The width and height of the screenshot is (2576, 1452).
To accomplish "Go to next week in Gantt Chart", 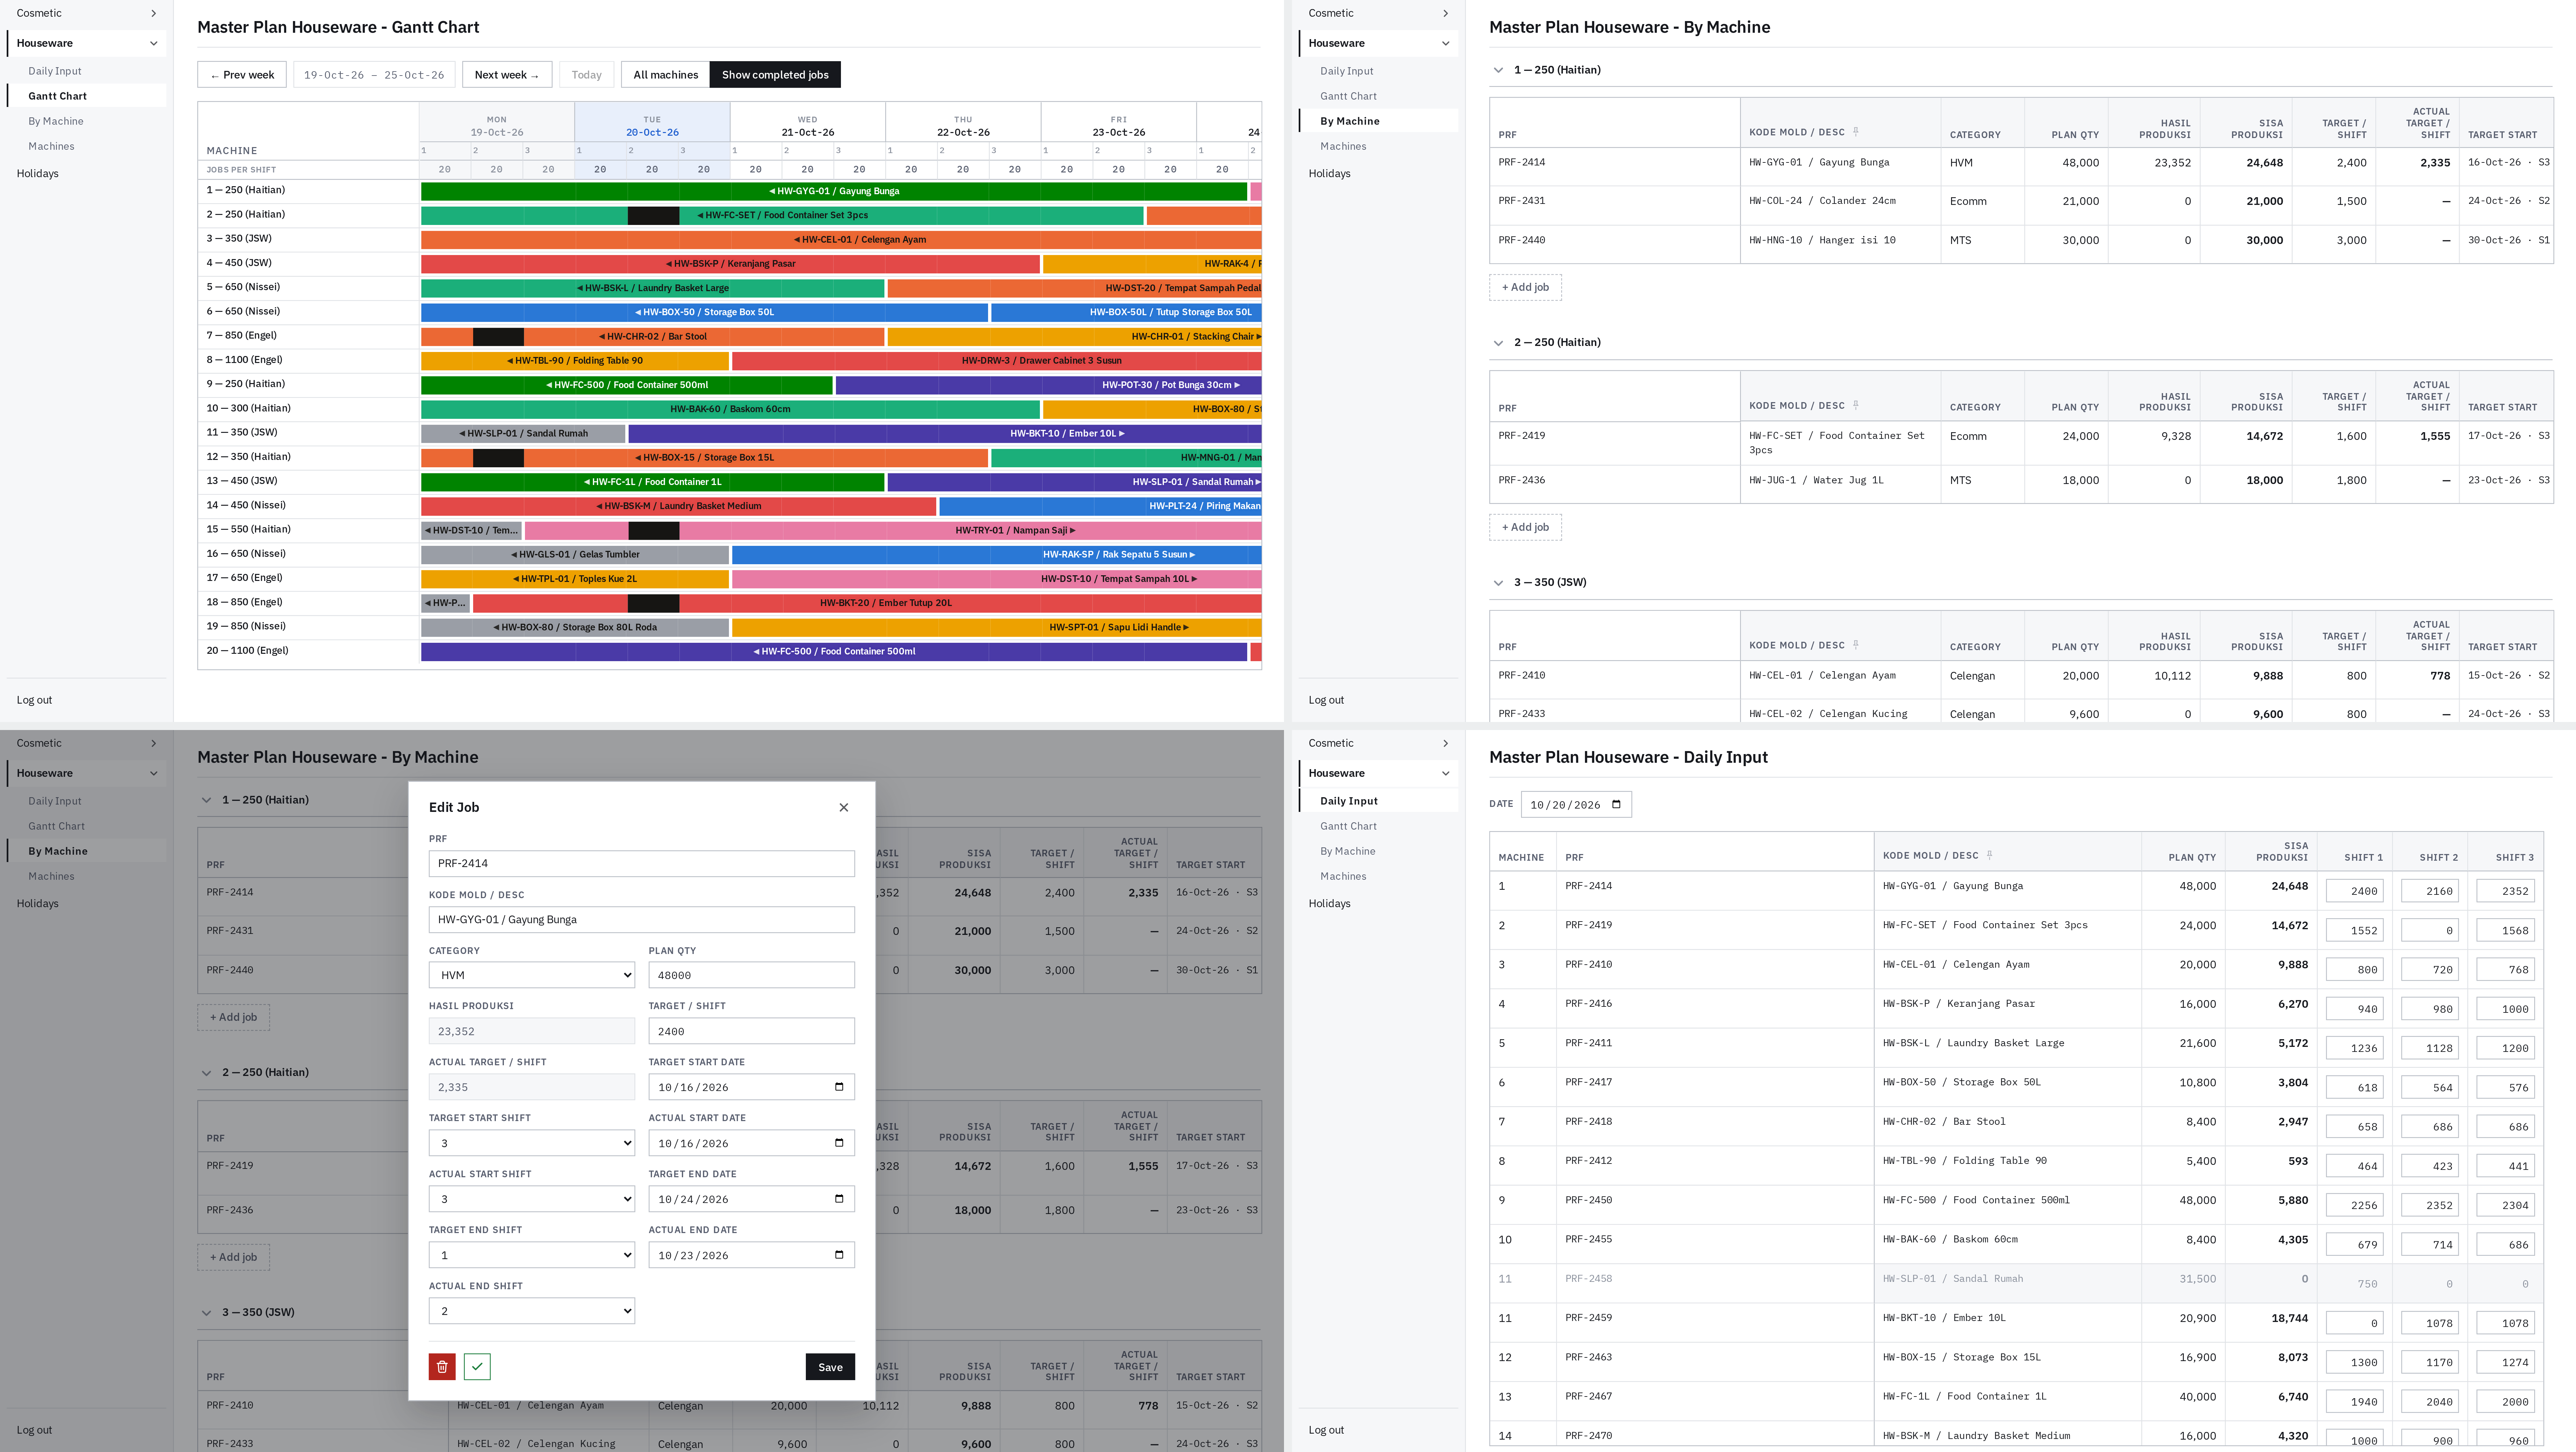I will [x=507, y=75].
